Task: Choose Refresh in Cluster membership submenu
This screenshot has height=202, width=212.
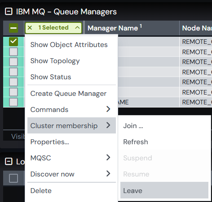Action: (164, 142)
